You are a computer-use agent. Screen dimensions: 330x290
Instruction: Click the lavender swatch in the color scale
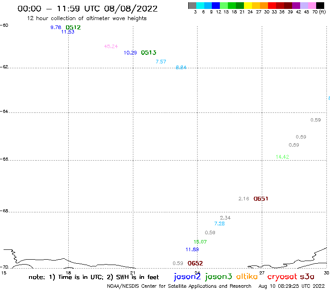[304, 5]
